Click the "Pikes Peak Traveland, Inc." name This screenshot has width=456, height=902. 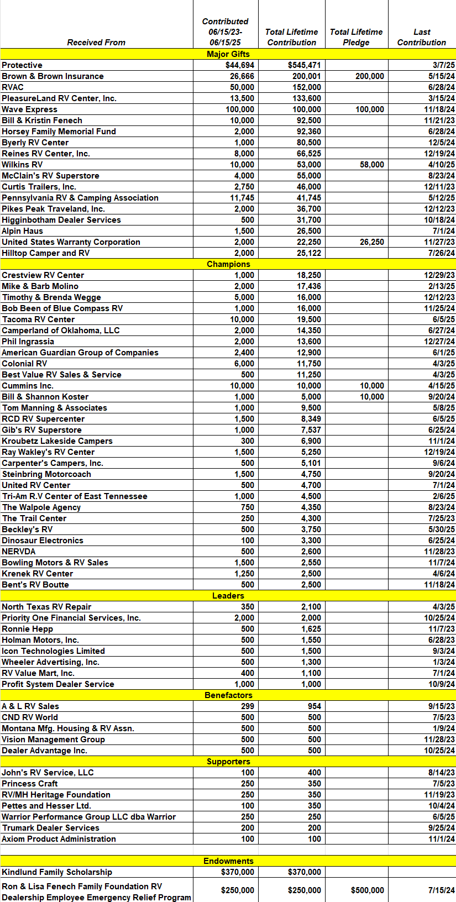pos(53,209)
